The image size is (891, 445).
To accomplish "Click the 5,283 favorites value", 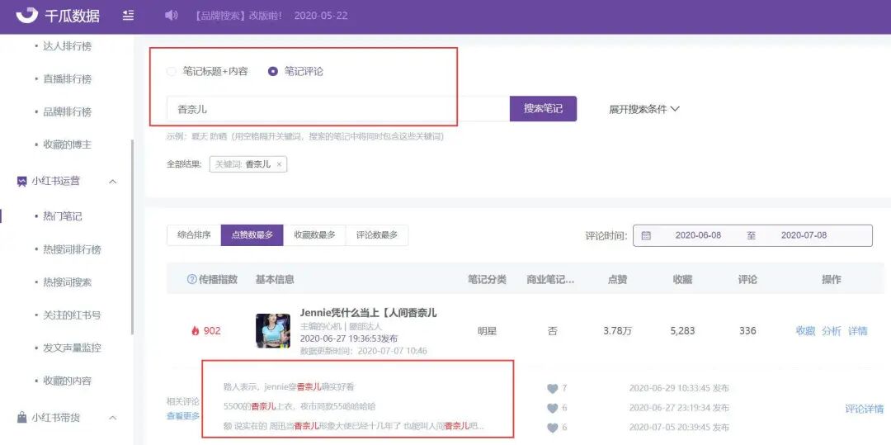I will coord(682,331).
